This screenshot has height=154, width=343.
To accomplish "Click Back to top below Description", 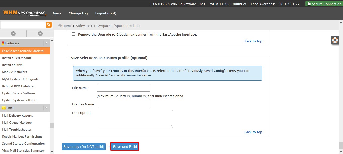I will (x=253, y=132).
